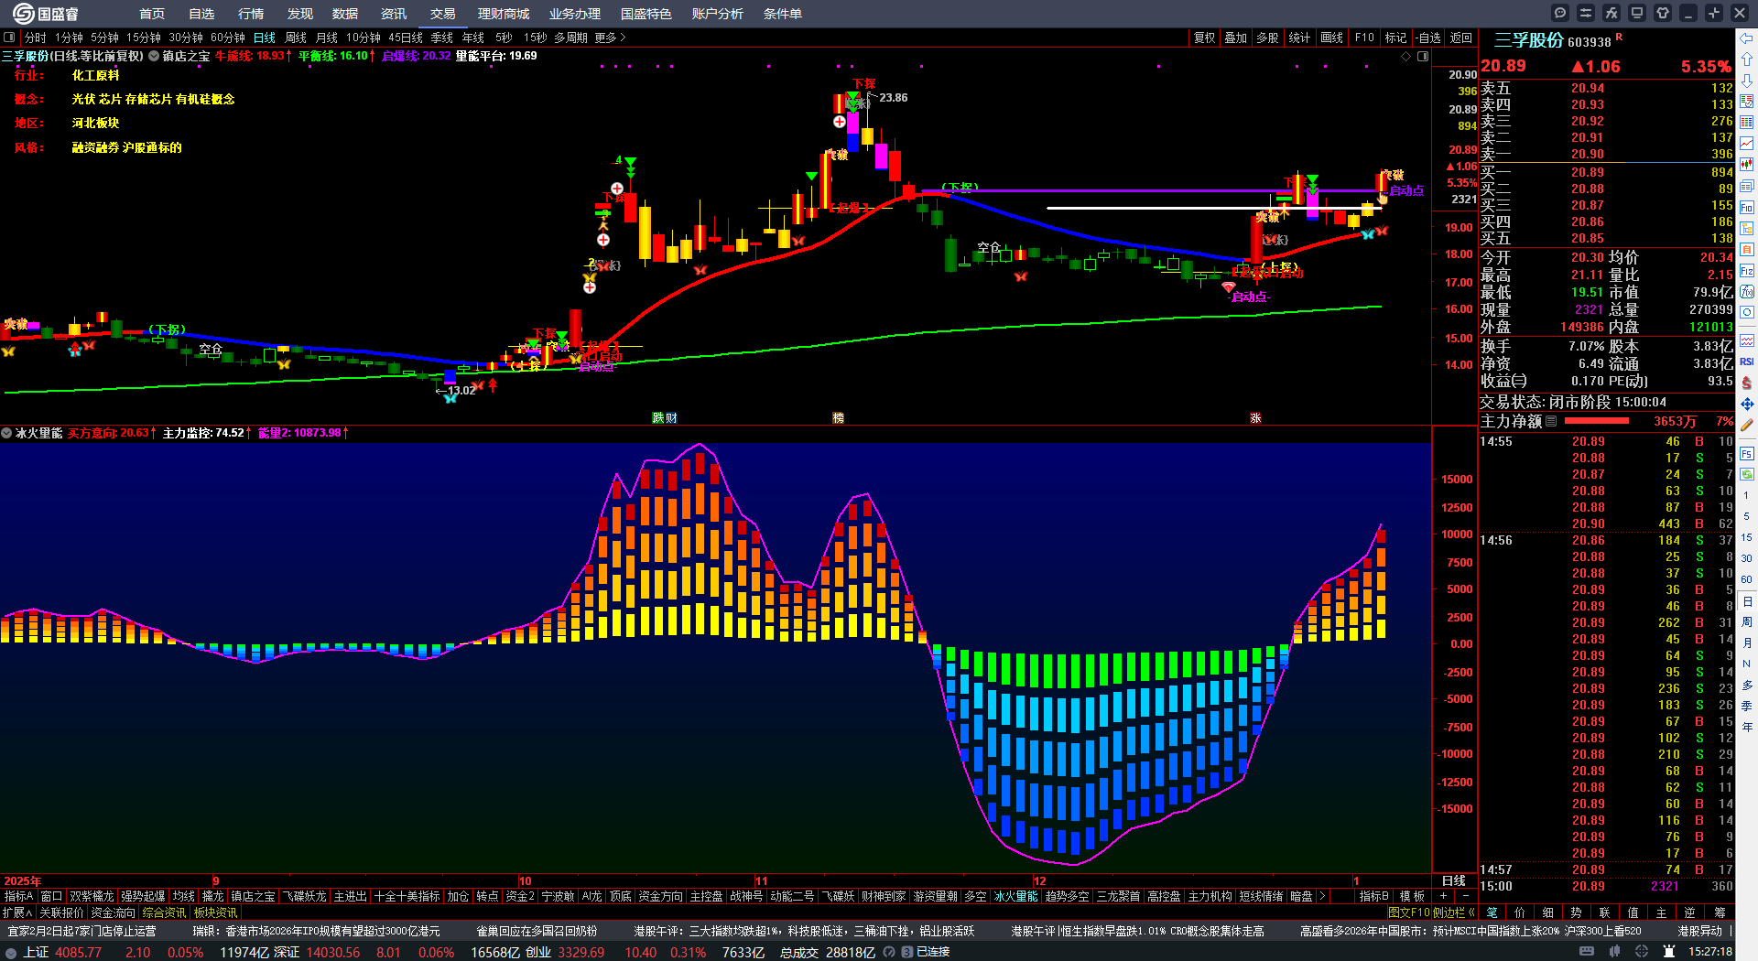Switch to the 分时 chart period
Screen dimensions: 1758x961
[36, 38]
